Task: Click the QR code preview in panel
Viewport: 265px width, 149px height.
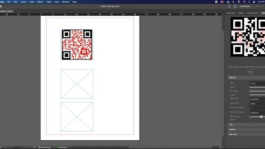Action: click(248, 37)
